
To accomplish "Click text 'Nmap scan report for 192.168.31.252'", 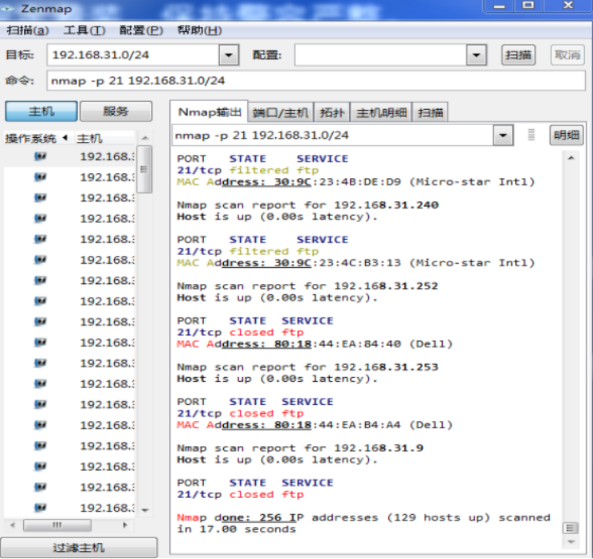I will [308, 286].
